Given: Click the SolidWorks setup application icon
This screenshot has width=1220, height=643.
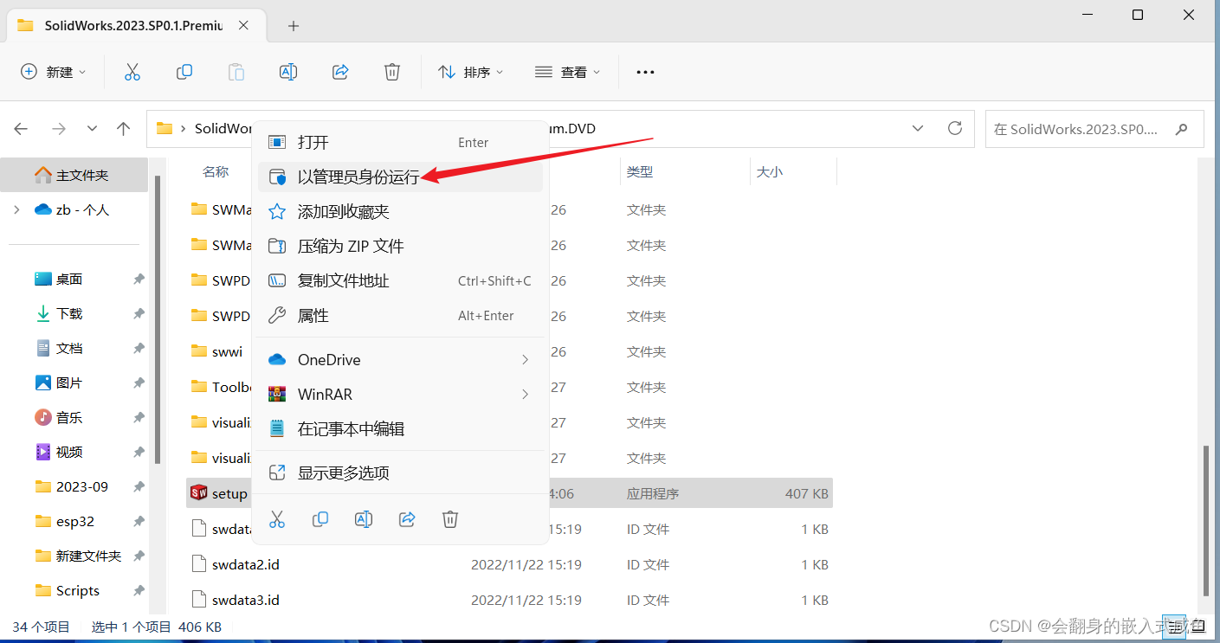Looking at the screenshot, I should pos(198,493).
